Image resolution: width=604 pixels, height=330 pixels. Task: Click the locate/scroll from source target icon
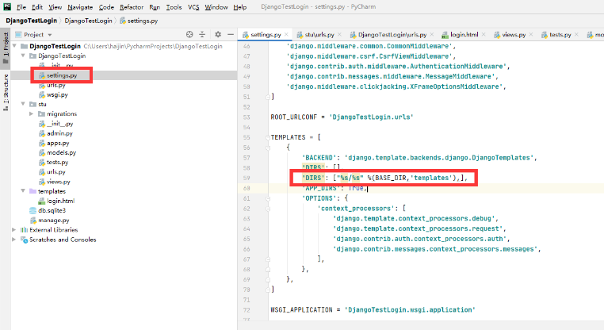tap(189, 34)
